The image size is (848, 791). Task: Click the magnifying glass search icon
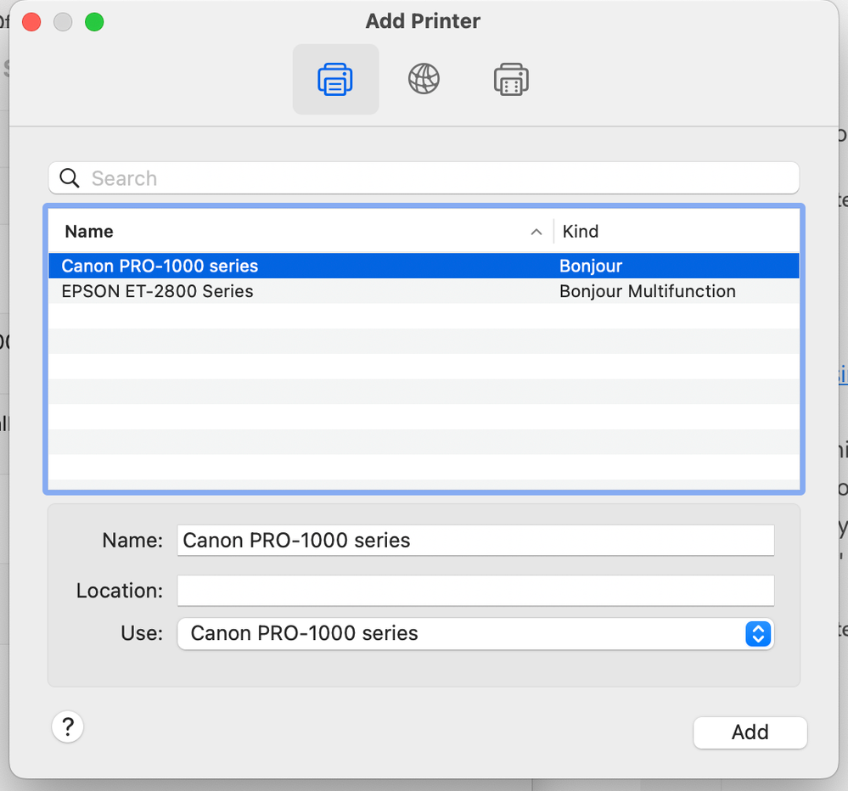pos(70,178)
